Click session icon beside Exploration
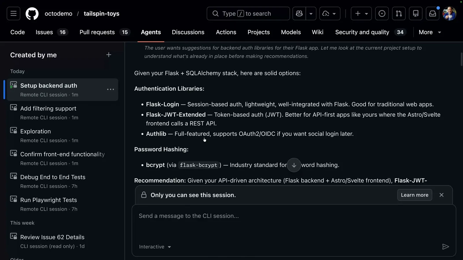Viewport: 463px width, 260px height. coord(14,130)
